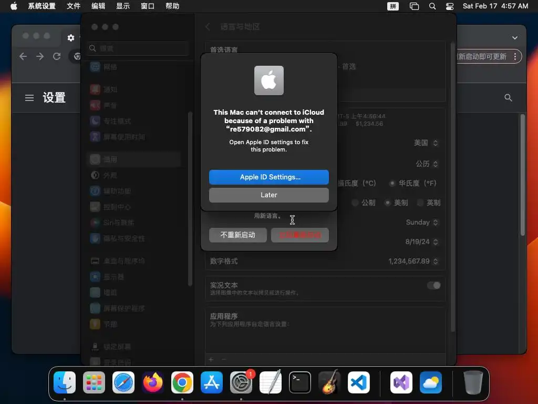Click the System Settings search field

138,48
